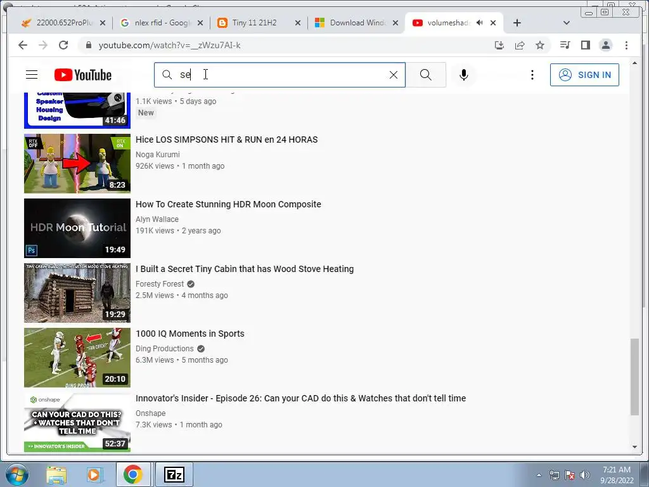Go to YouTube home via logo

click(x=83, y=75)
